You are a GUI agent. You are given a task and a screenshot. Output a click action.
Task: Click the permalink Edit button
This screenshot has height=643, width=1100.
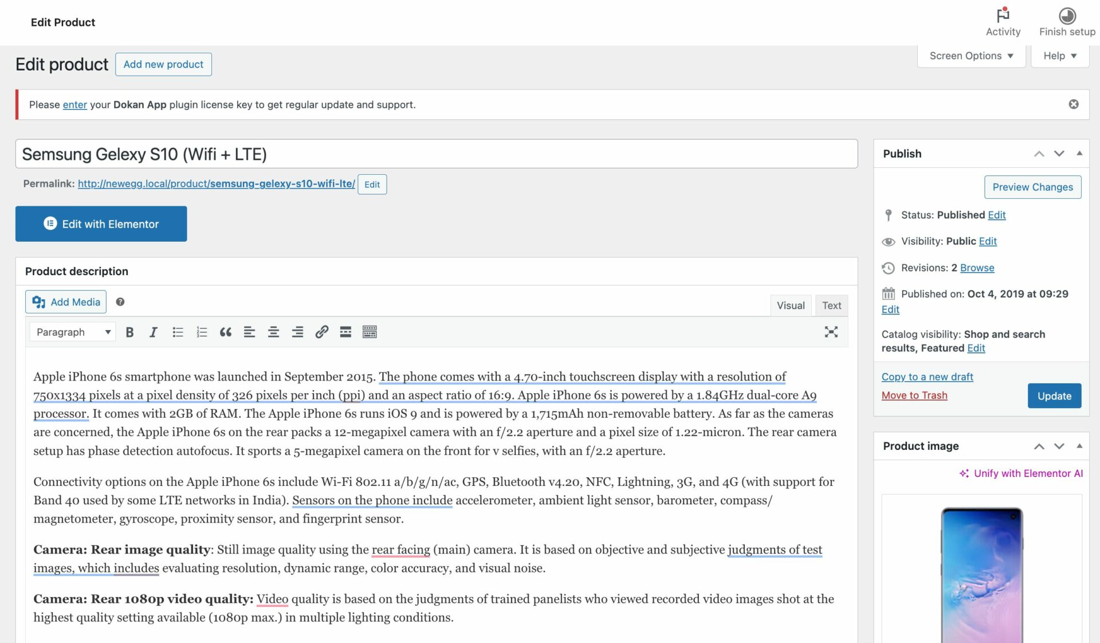(371, 184)
